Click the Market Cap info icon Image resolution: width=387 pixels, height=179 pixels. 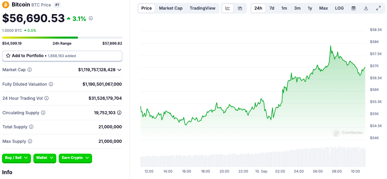[30, 70]
